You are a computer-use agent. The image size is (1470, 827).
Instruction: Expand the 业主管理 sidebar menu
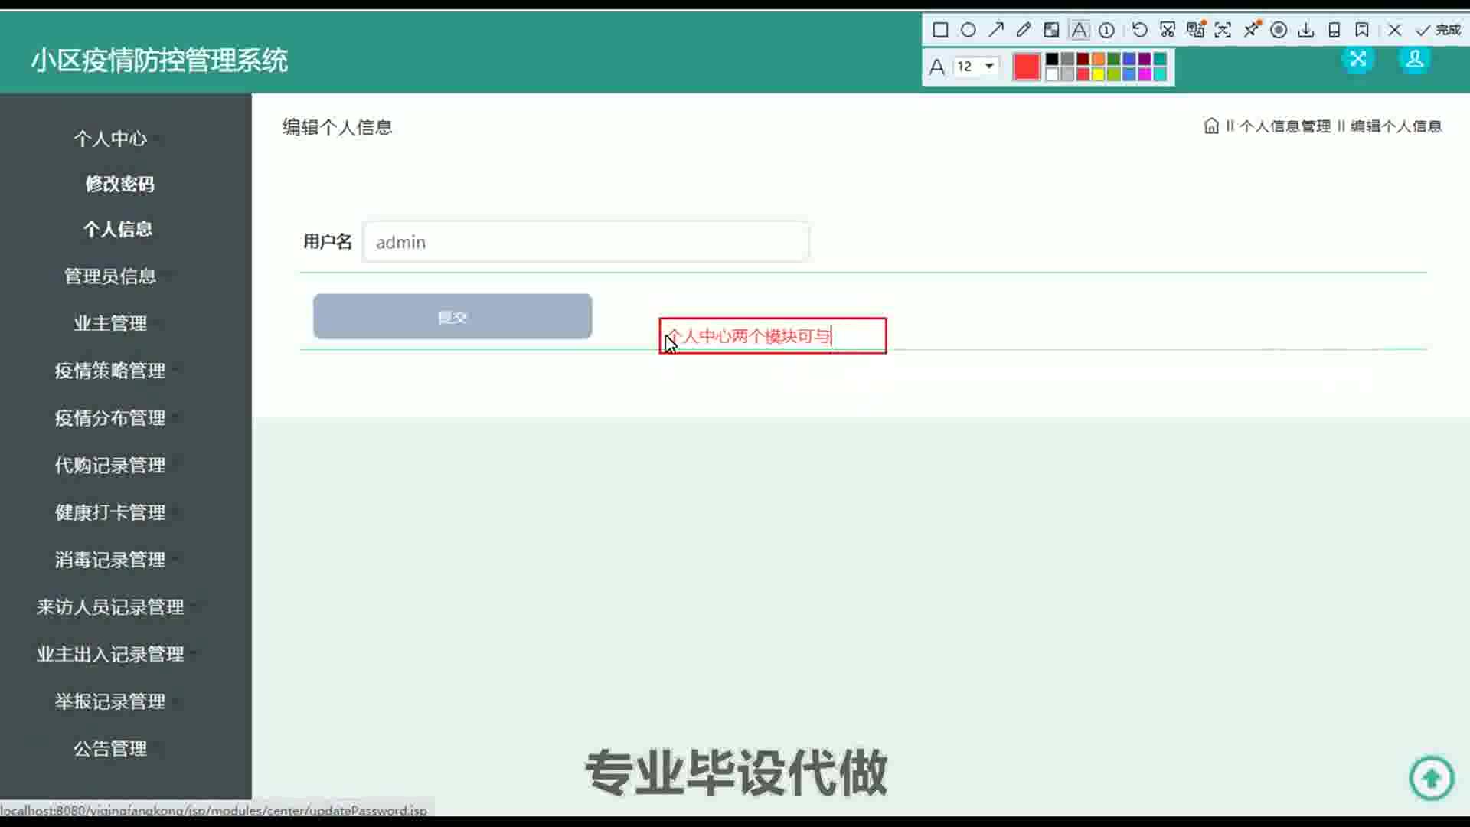pos(110,323)
